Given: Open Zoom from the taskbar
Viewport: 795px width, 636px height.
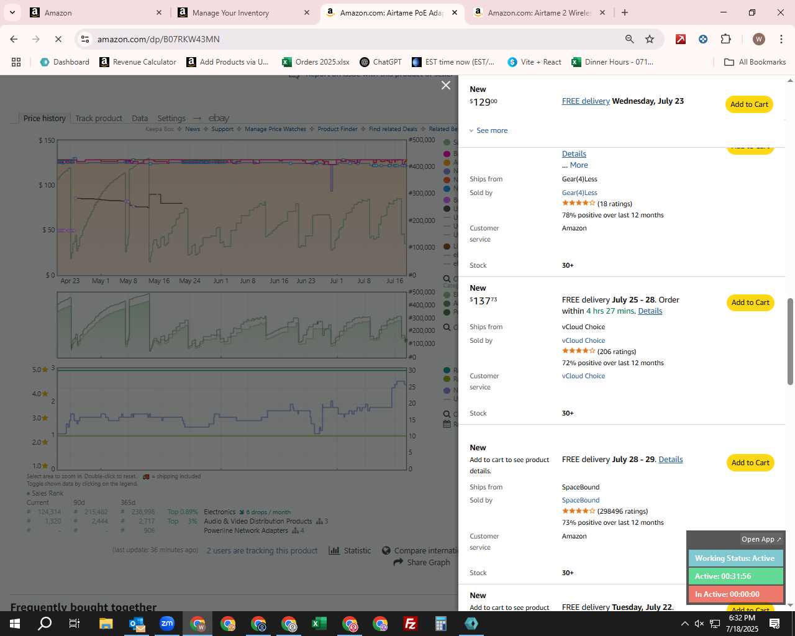Looking at the screenshot, I should click(x=167, y=624).
